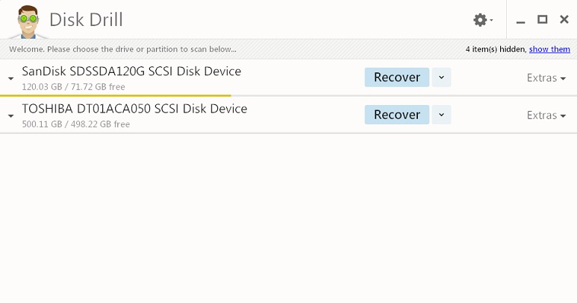Click the 120.03 GB / 71.72 GB free label
The width and height of the screenshot is (577, 303).
point(73,87)
